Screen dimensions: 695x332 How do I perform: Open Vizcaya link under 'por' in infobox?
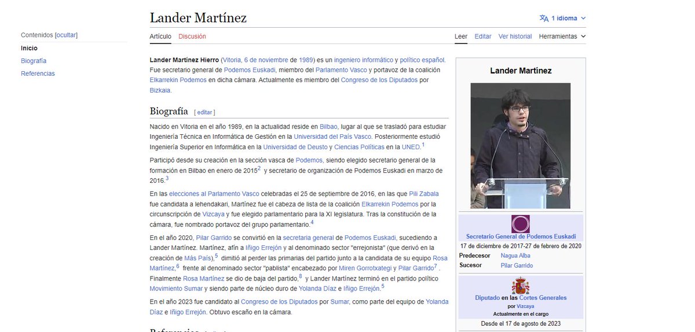coord(525,306)
